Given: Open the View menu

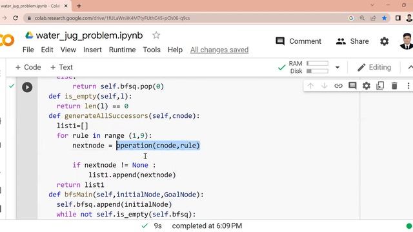Looking at the screenshot, I should (68, 50).
